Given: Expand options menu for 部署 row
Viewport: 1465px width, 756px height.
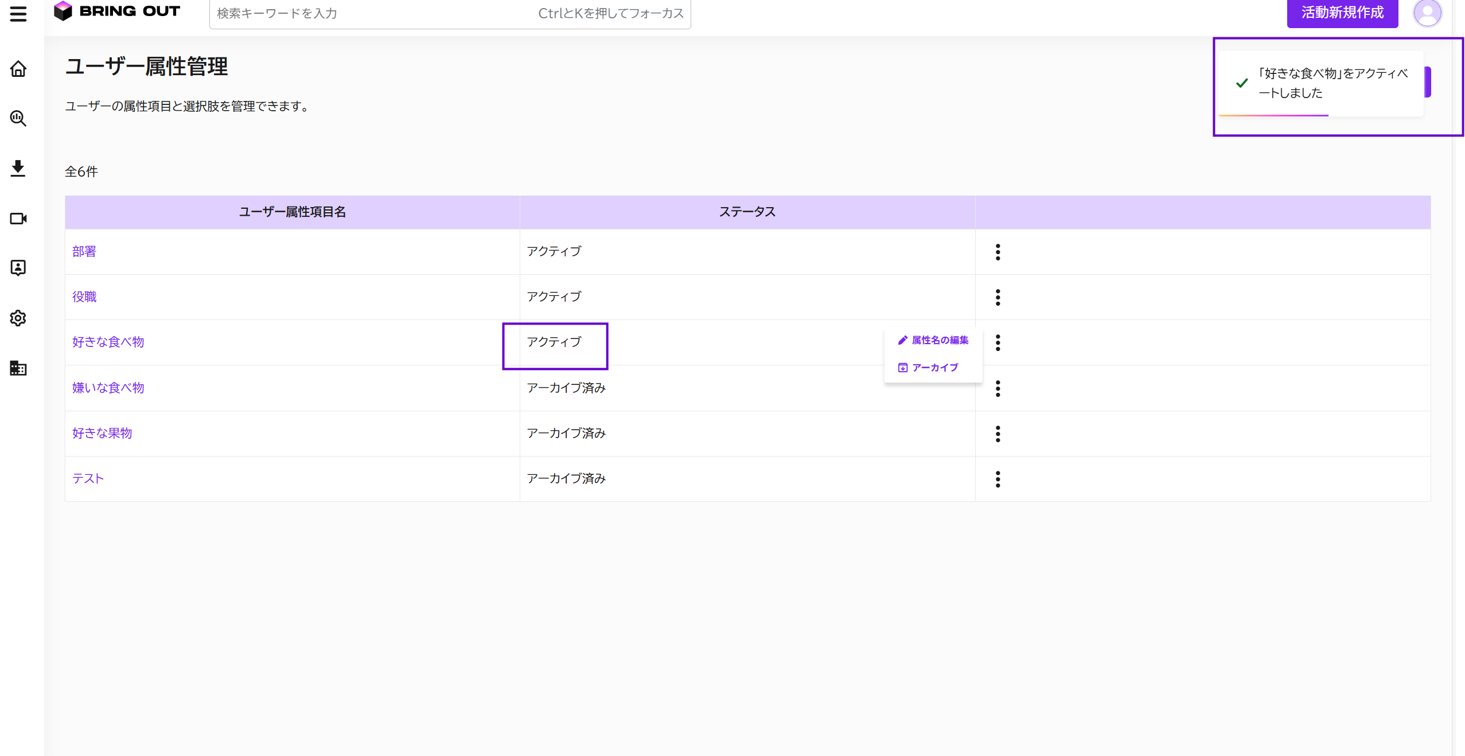Looking at the screenshot, I should click(x=998, y=252).
